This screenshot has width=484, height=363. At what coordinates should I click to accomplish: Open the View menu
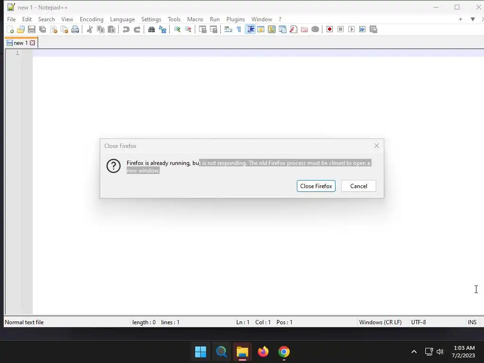click(x=67, y=19)
